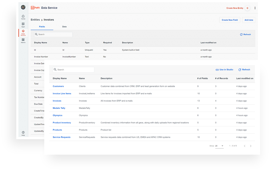The image size is (270, 171).
Task: Open the Medals Tally entity
Action: point(59,108)
